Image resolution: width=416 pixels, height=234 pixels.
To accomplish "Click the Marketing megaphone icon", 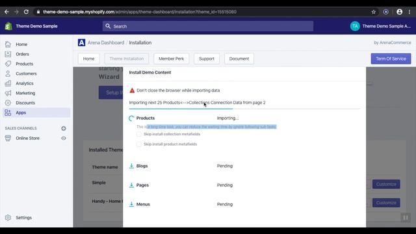I will 8,93.
